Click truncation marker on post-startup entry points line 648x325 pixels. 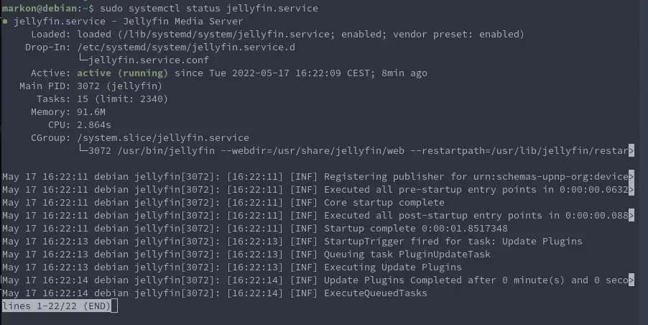tap(631, 216)
